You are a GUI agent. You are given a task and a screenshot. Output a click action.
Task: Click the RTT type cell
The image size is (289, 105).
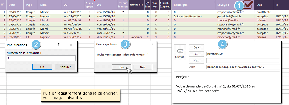31,37
